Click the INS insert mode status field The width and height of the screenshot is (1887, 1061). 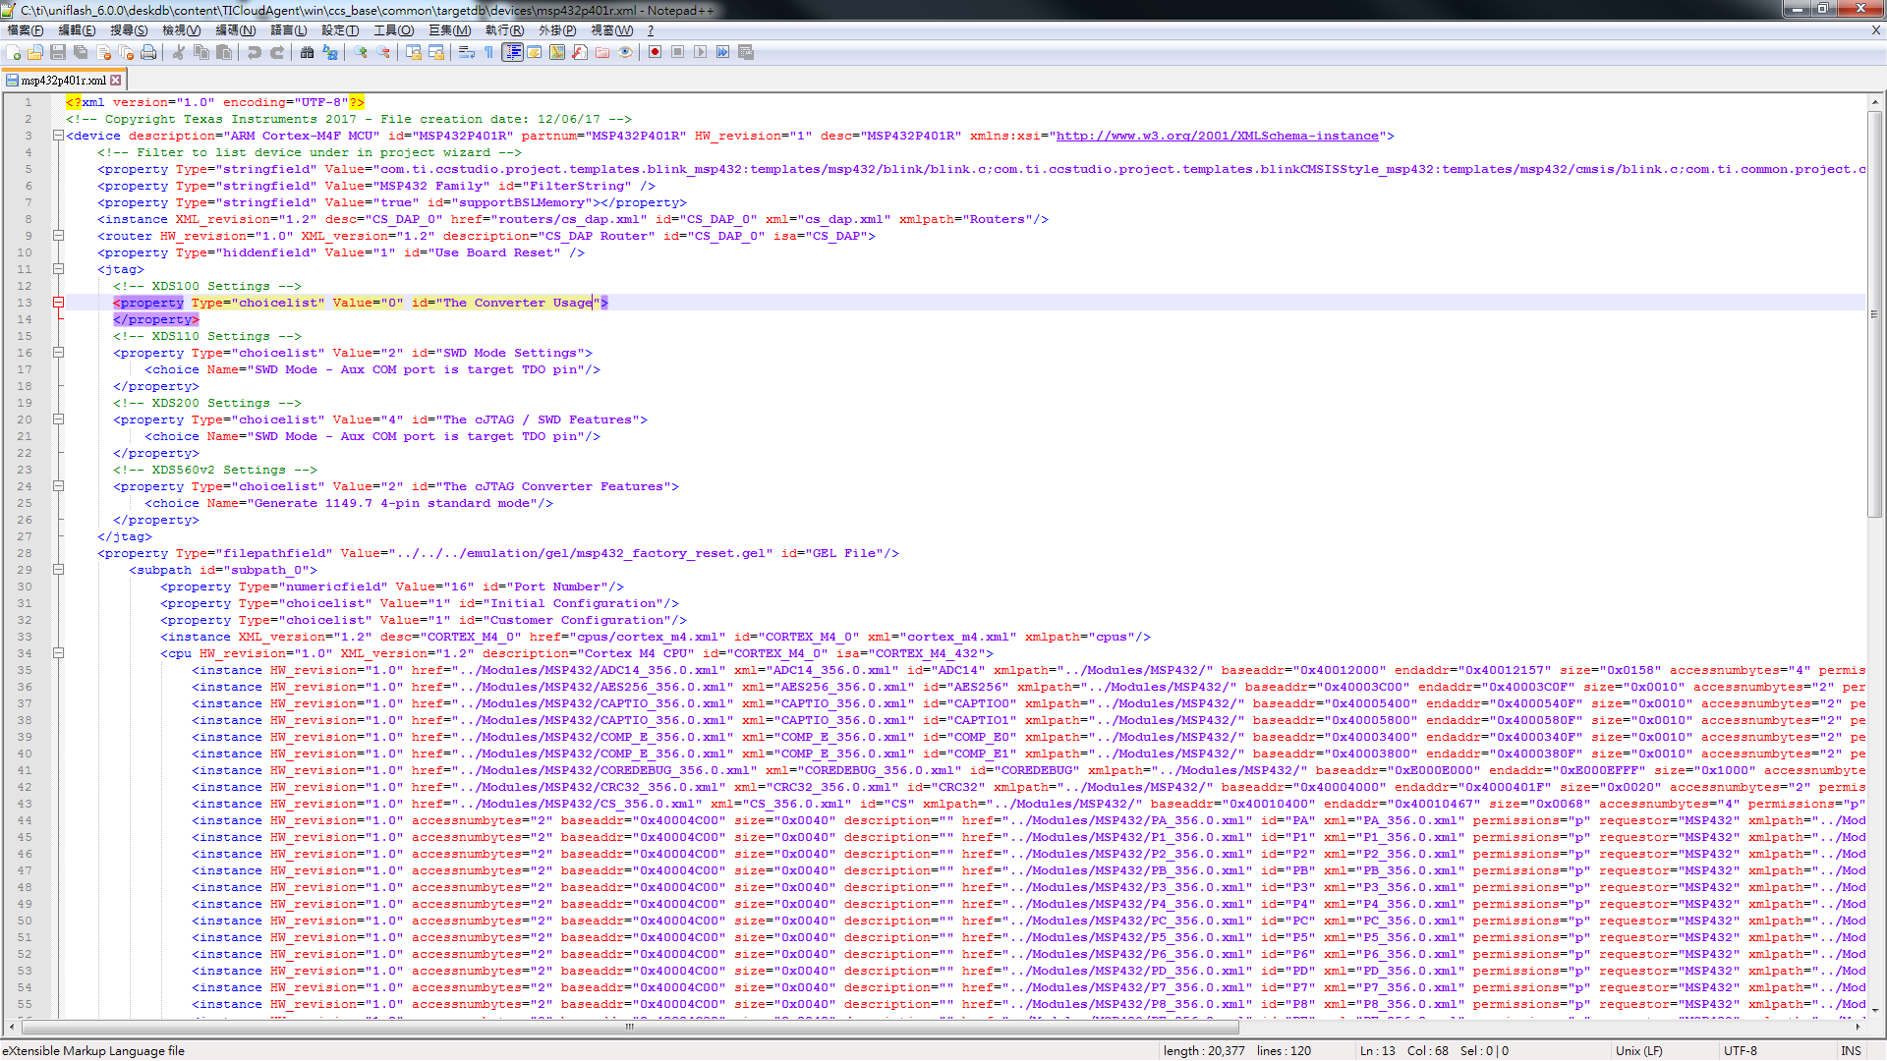(1851, 1050)
